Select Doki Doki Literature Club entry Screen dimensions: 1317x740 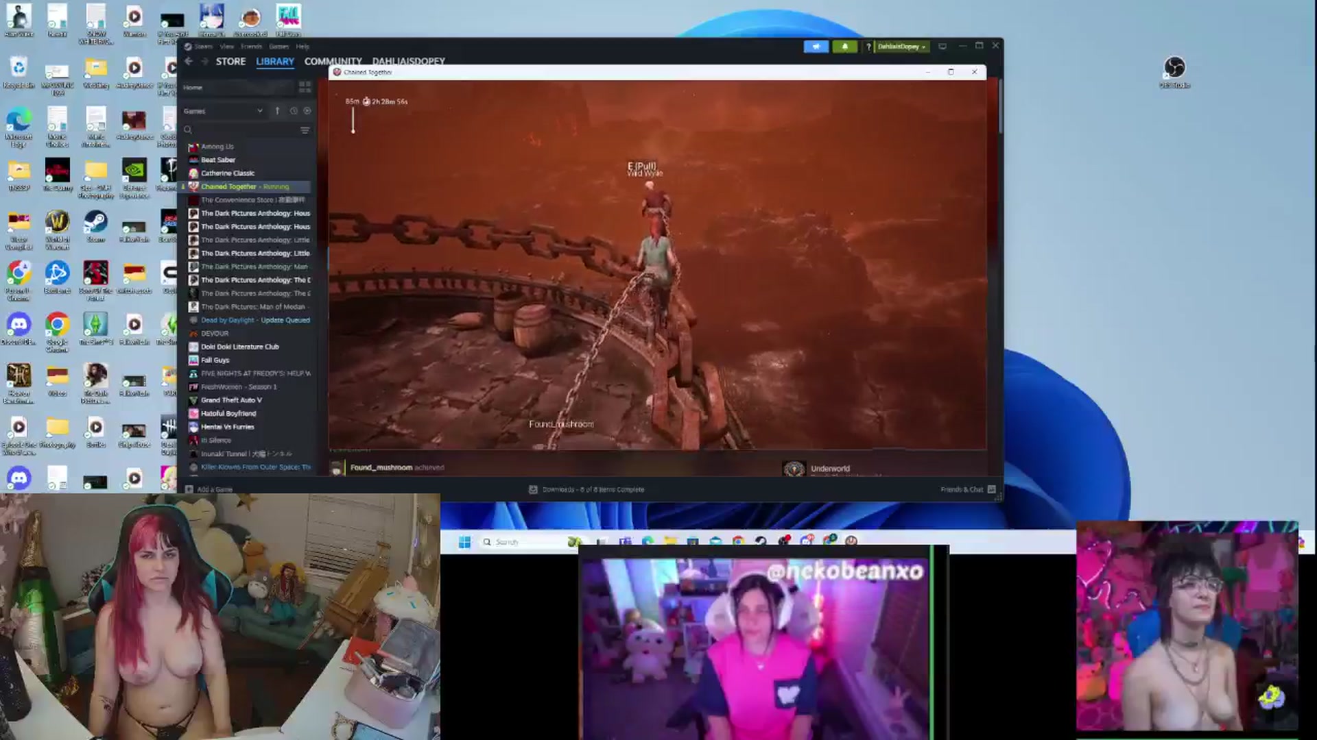(248, 347)
